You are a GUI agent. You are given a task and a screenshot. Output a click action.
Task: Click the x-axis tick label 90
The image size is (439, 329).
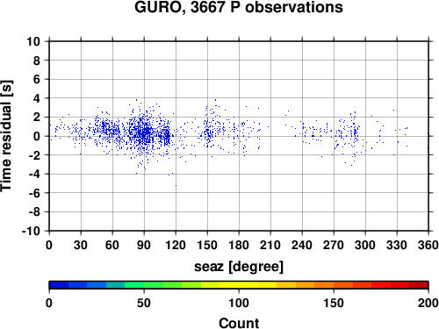coord(144,245)
